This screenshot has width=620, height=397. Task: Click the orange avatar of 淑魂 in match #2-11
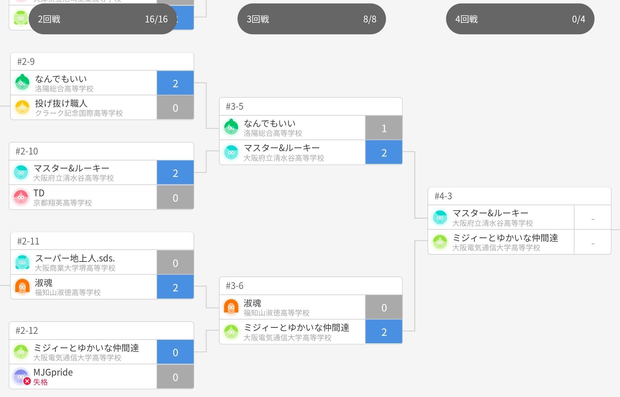(22, 287)
